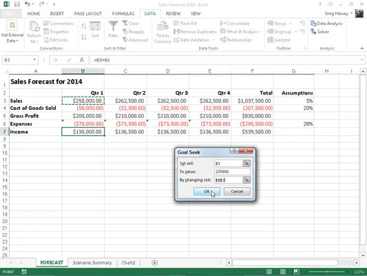Click the Undo arrow icon
The height and width of the screenshot is (276, 367).
28,4
